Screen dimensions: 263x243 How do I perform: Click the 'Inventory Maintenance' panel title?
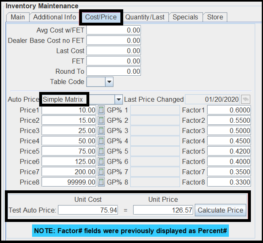[x=42, y=6]
